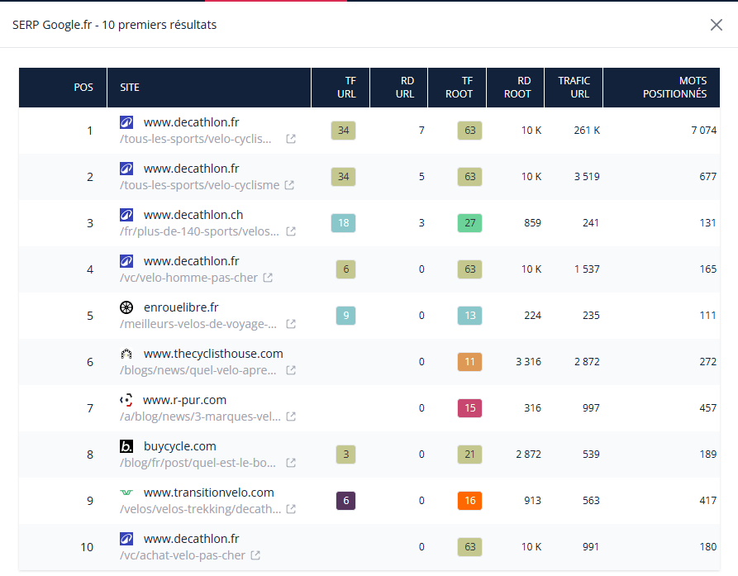Click the TF URL badge 34 in row 1
The height and width of the screenshot is (576, 738).
tap(344, 131)
